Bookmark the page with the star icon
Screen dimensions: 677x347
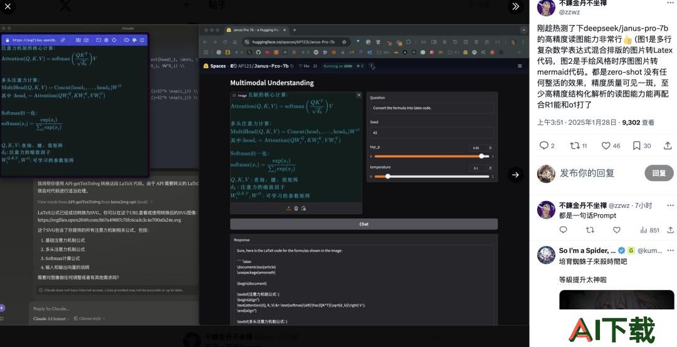pyautogui.click(x=344, y=42)
